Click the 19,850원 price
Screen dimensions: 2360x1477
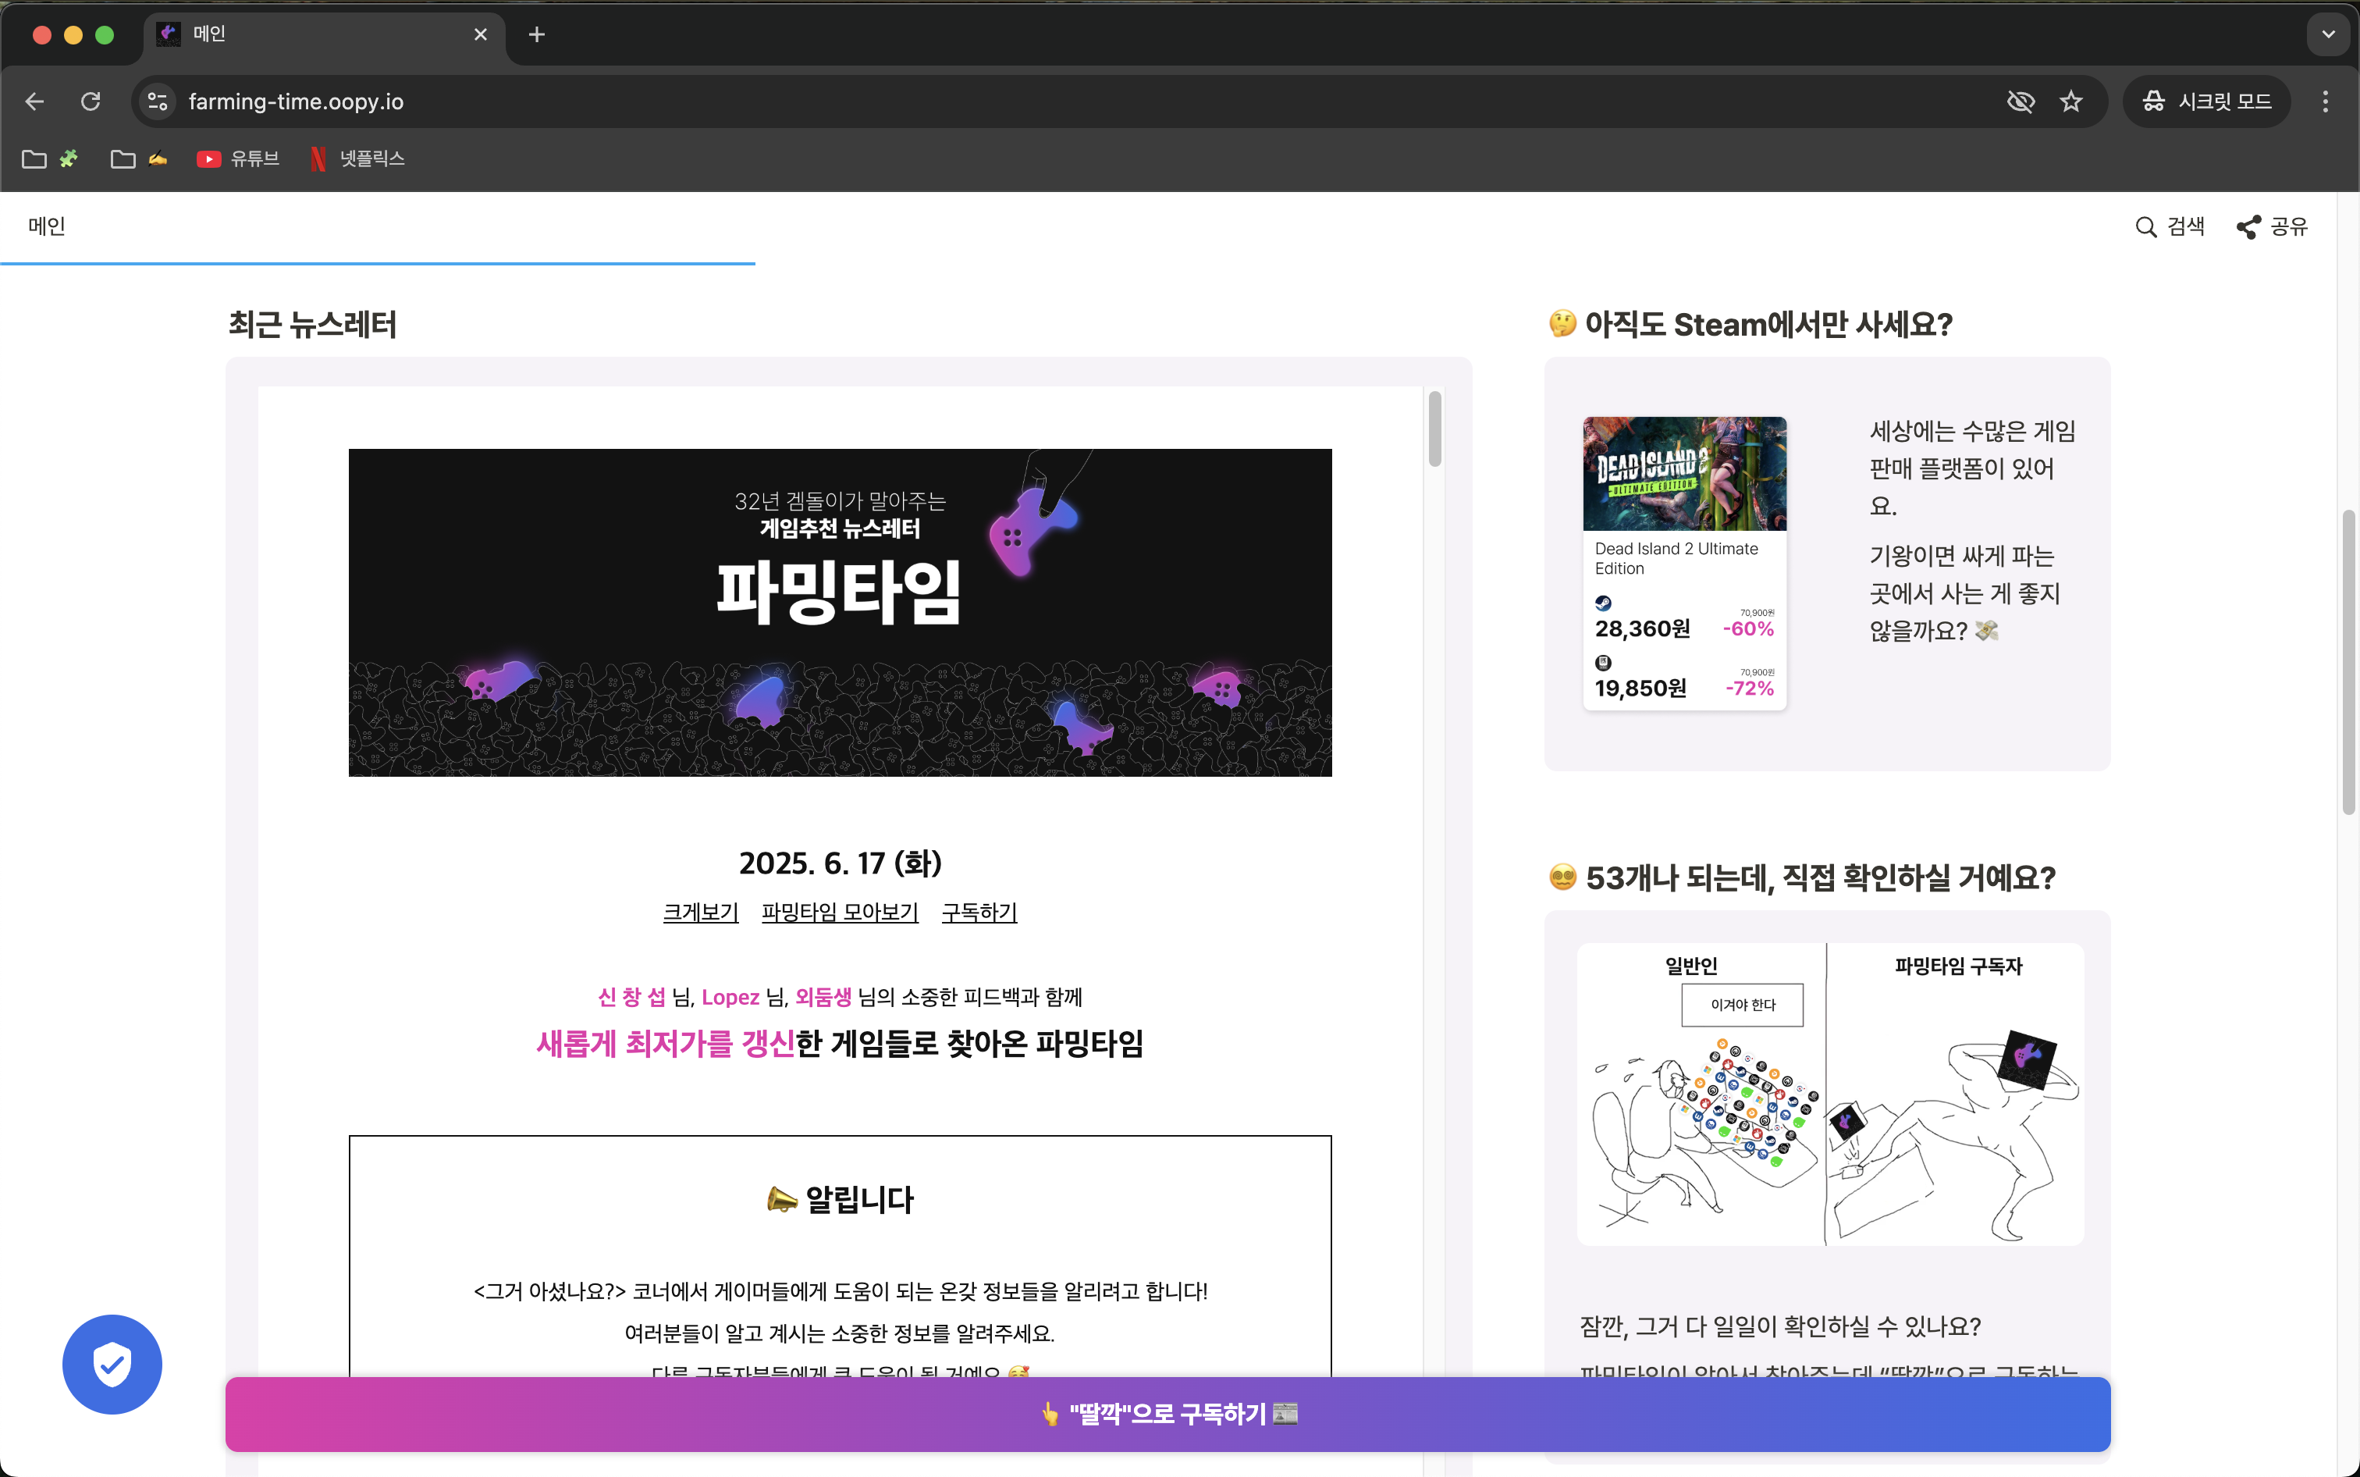tap(1640, 688)
